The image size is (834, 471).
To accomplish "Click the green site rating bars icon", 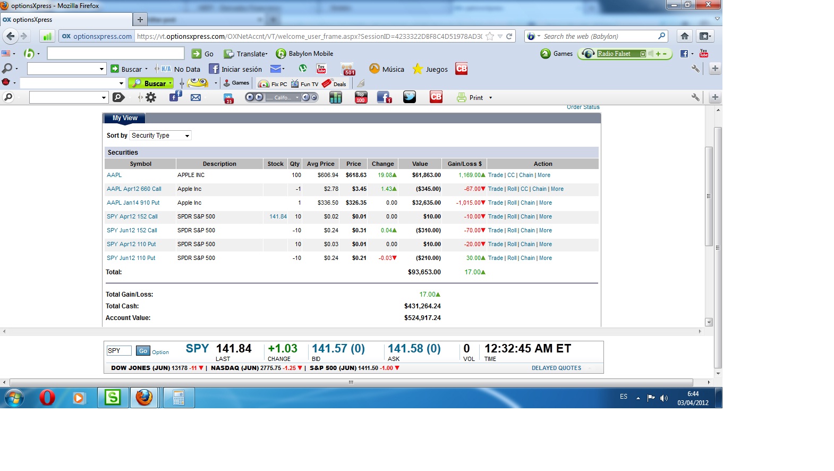I will pyautogui.click(x=47, y=36).
